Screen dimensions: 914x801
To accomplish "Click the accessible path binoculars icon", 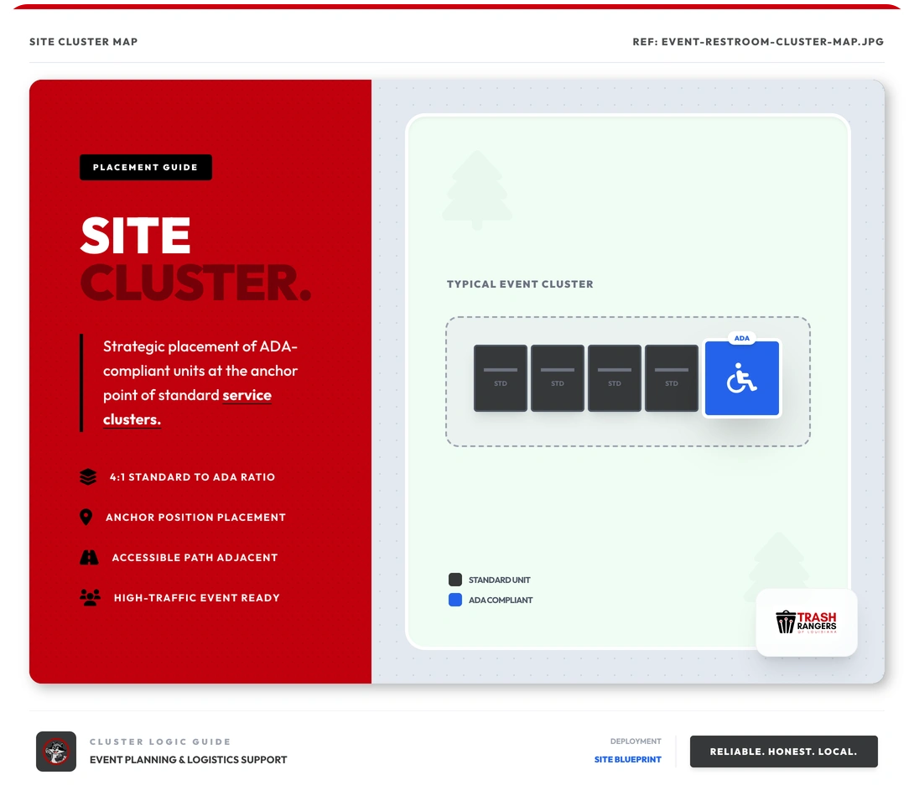I will pyautogui.click(x=87, y=557).
